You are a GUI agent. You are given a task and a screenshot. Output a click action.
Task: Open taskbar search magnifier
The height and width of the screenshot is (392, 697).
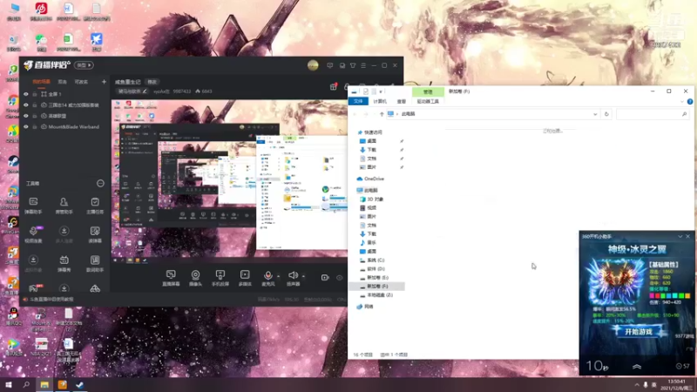(x=26, y=385)
